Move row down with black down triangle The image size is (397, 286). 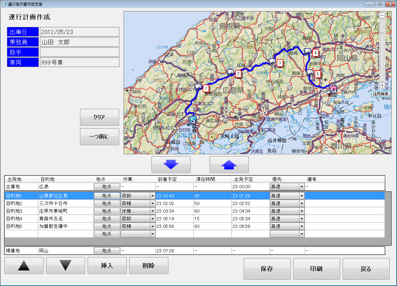click(x=65, y=265)
